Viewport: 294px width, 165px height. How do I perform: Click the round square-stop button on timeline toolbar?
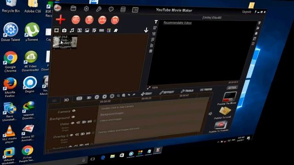coord(112,96)
